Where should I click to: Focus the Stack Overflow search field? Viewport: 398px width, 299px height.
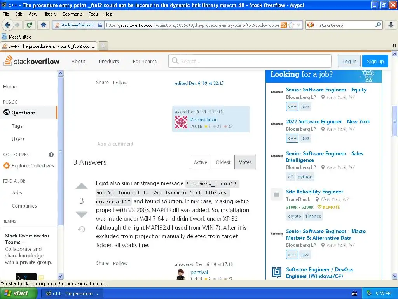coord(250,61)
